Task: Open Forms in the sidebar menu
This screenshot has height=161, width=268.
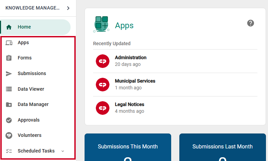Action: [25, 58]
